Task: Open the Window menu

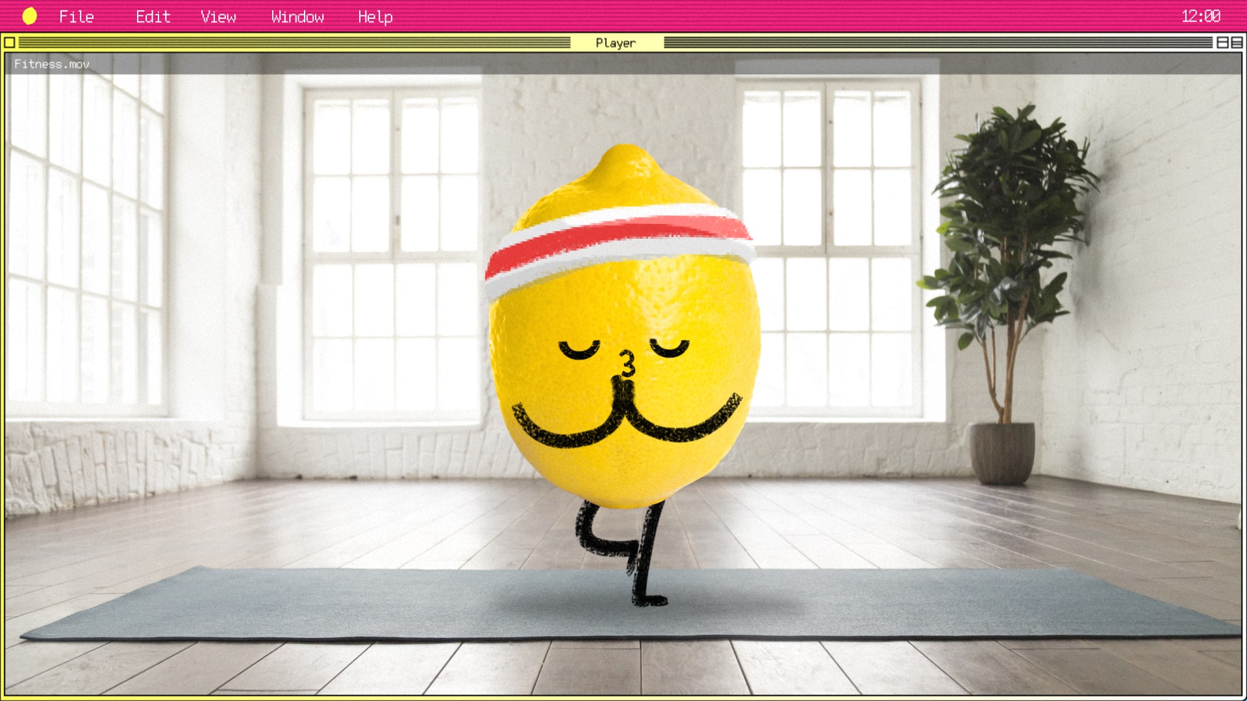Action: (x=297, y=17)
